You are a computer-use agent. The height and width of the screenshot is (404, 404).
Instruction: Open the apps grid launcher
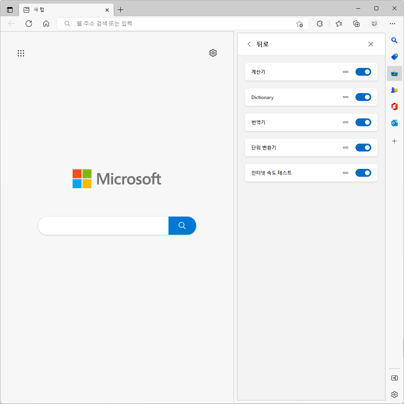(x=21, y=53)
